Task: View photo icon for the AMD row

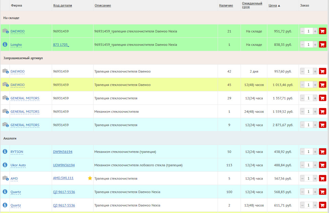Action: tap(5, 178)
